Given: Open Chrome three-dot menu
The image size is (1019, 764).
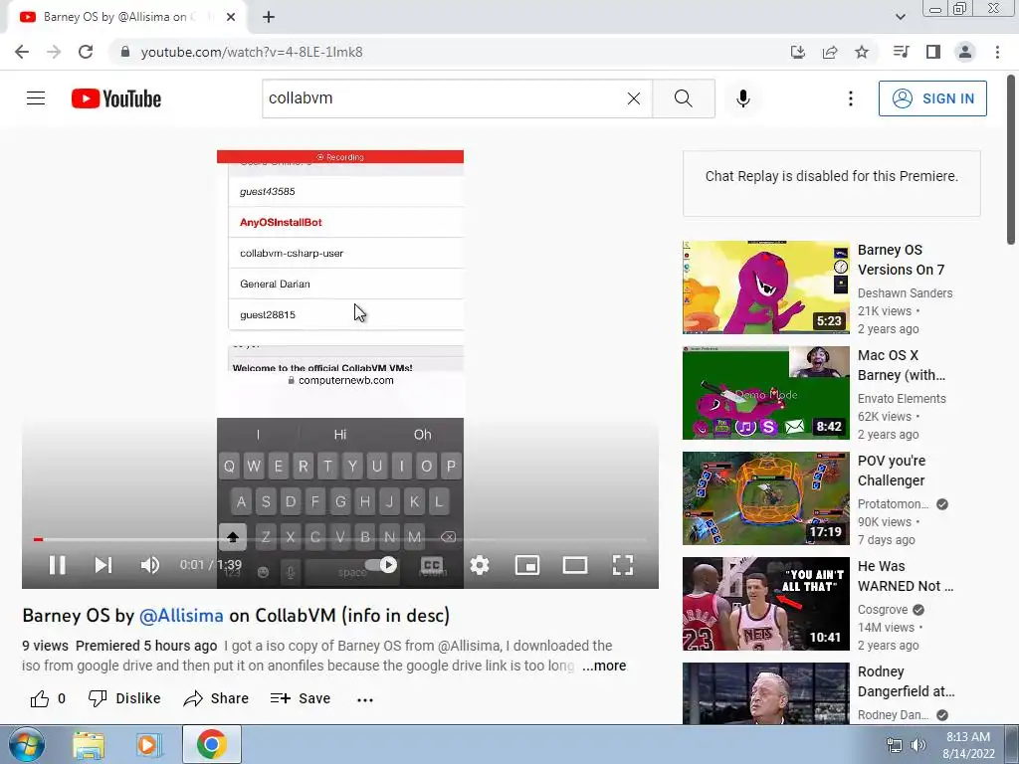Looking at the screenshot, I should pos(997,52).
